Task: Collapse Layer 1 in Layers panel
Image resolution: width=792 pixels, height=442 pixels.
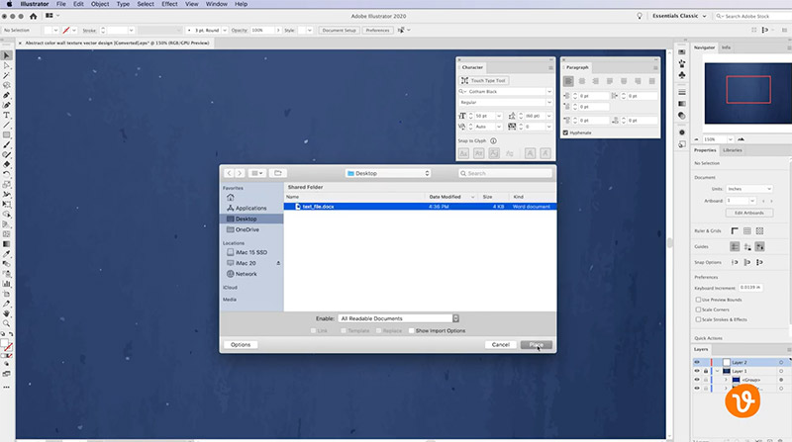Action: pos(717,371)
